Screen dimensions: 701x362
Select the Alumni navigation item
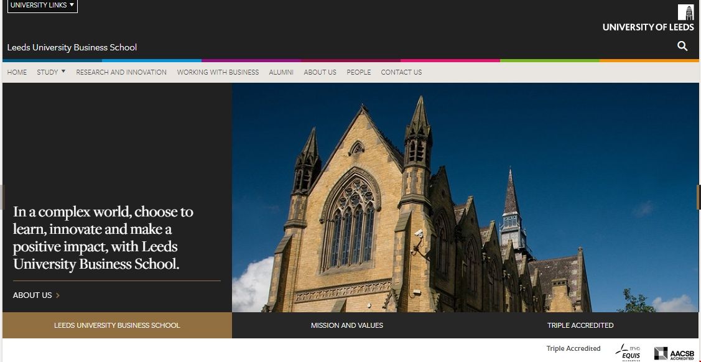click(281, 72)
